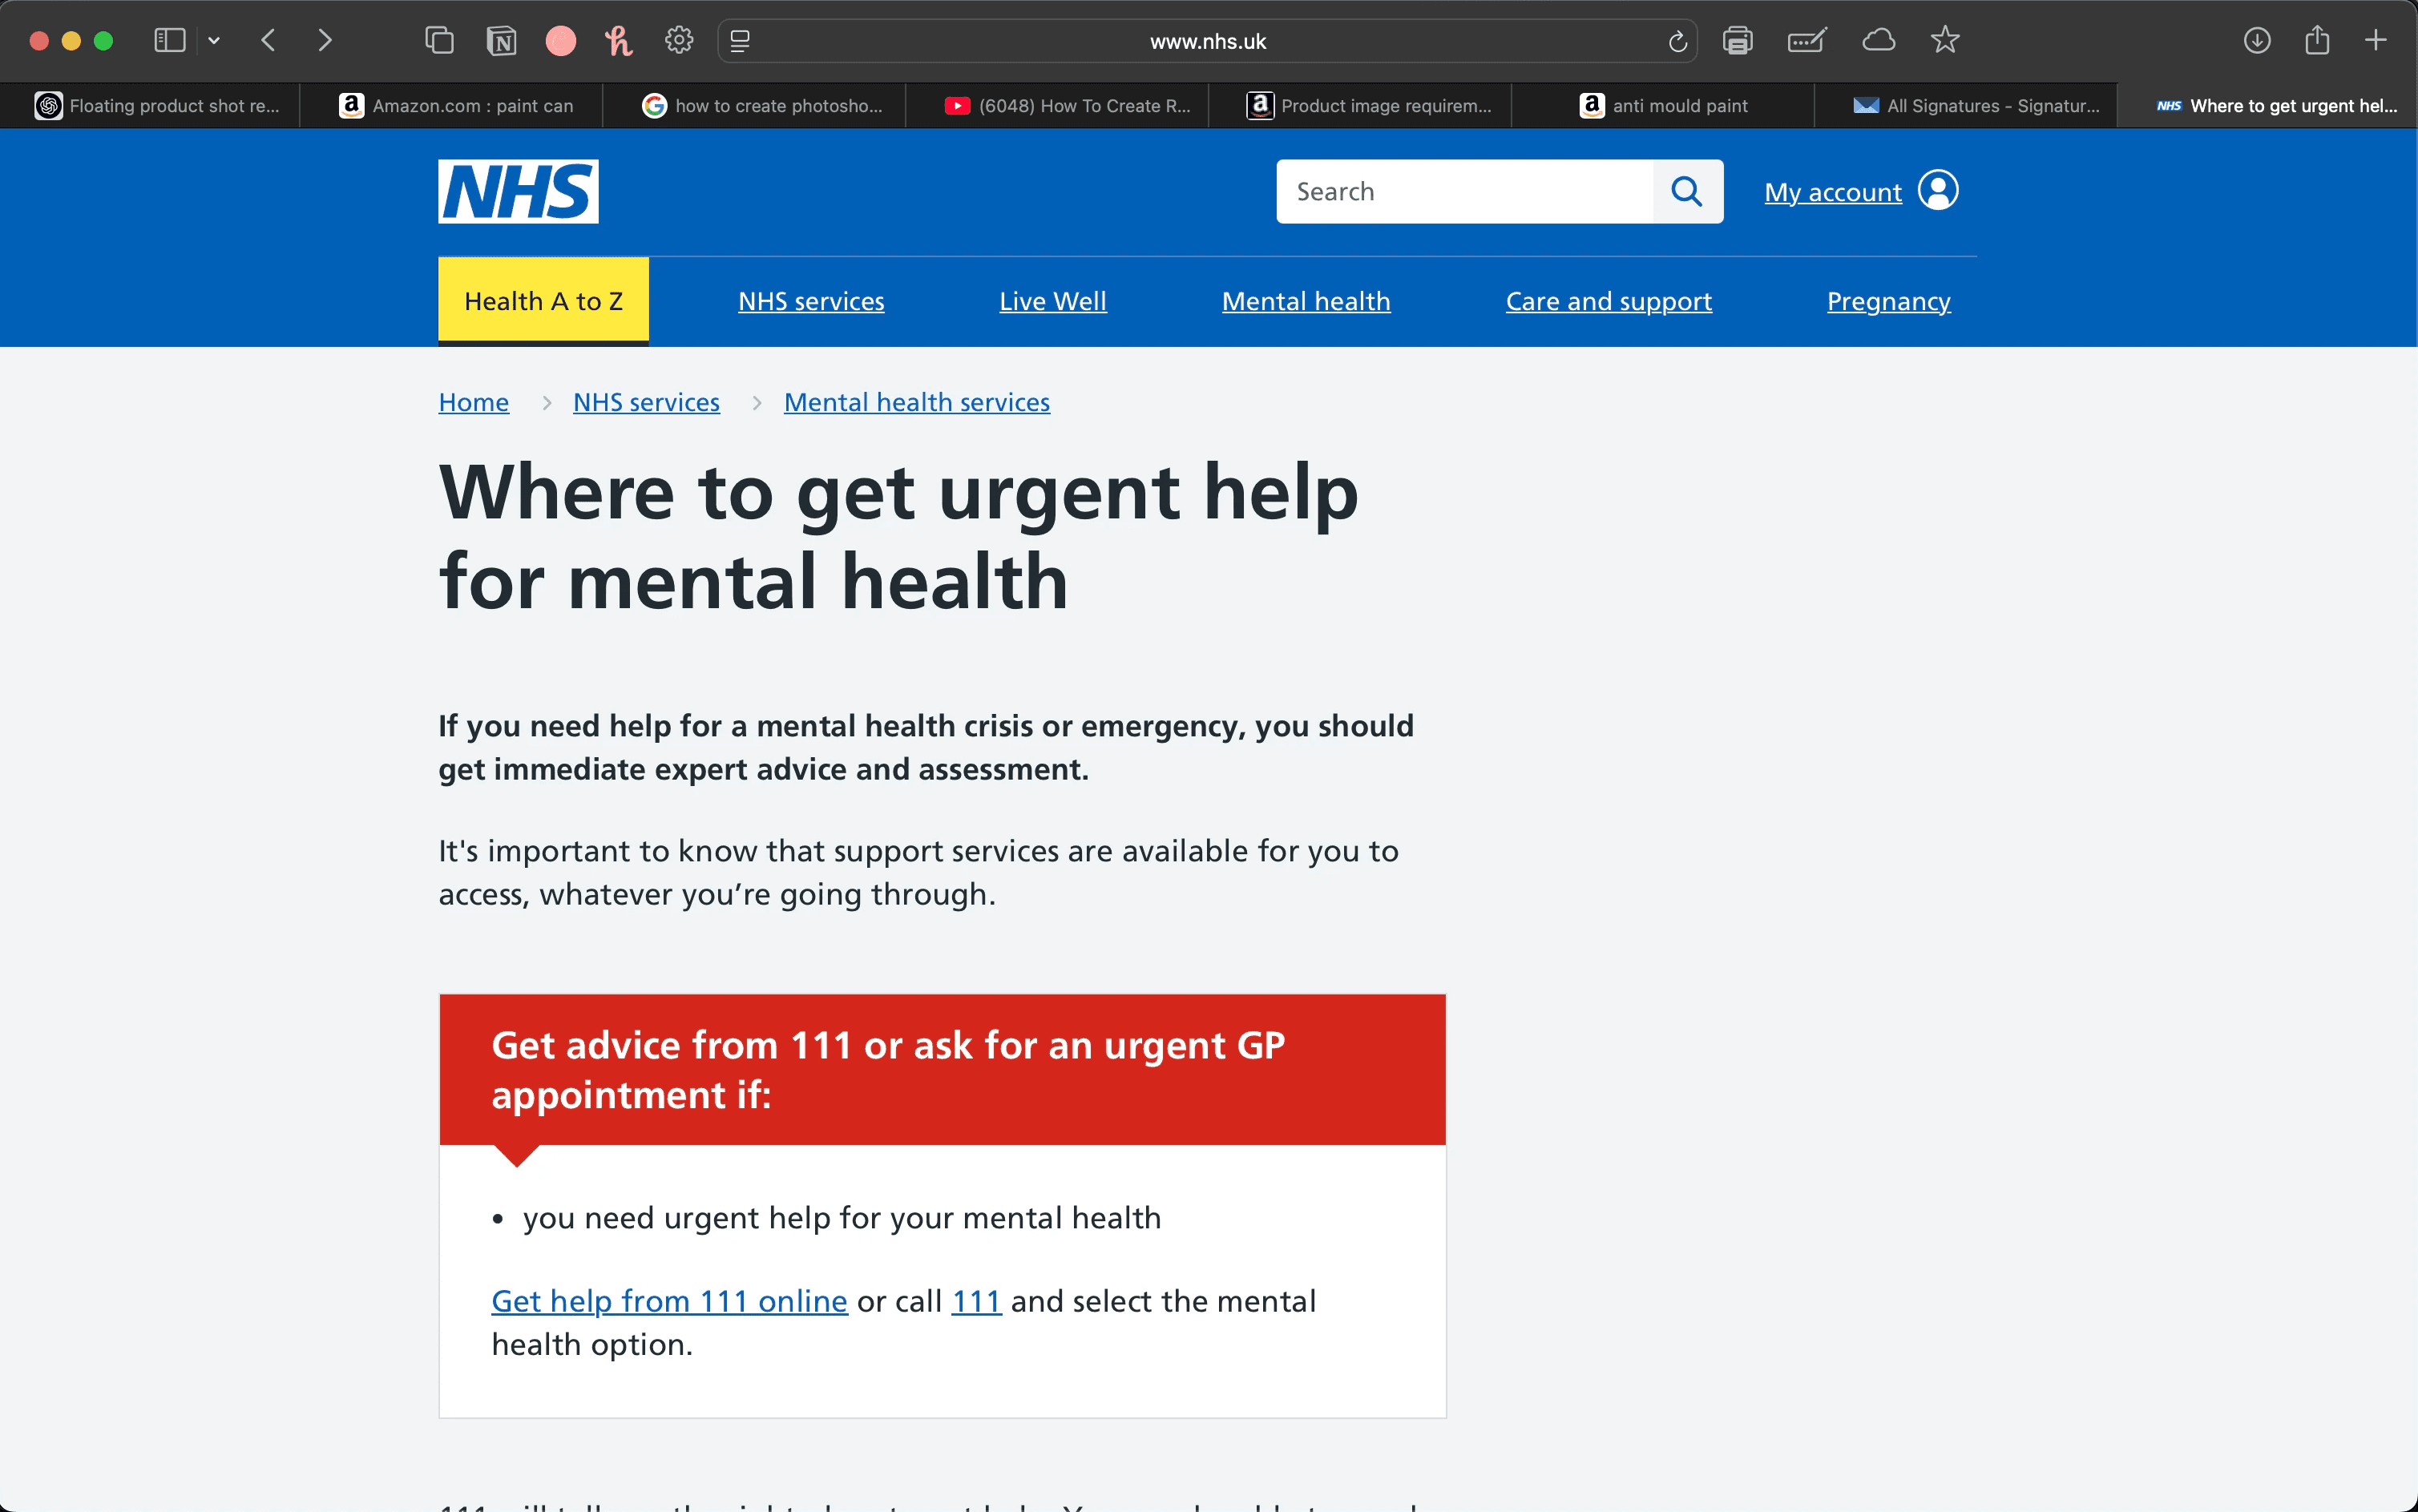Click the NHS search magnifier button
The height and width of the screenshot is (1512, 2418).
click(1687, 191)
